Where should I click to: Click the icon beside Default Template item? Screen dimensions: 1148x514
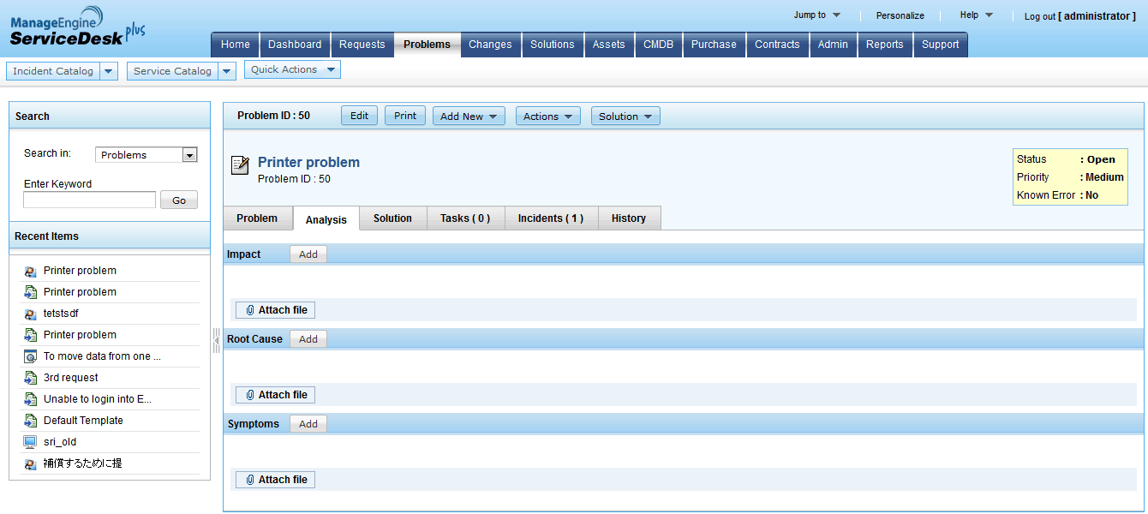tap(31, 421)
